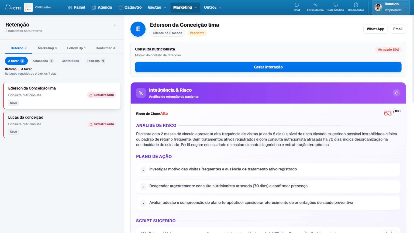Switch to the Follow Up tab
The width and height of the screenshot is (414, 233).
[76, 48]
